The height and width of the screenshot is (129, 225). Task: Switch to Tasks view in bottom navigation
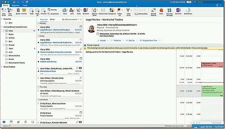coord(25,122)
